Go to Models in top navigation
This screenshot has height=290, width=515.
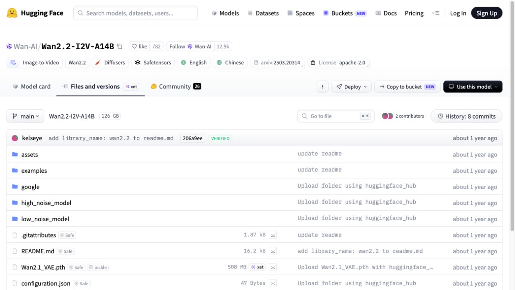click(225, 13)
